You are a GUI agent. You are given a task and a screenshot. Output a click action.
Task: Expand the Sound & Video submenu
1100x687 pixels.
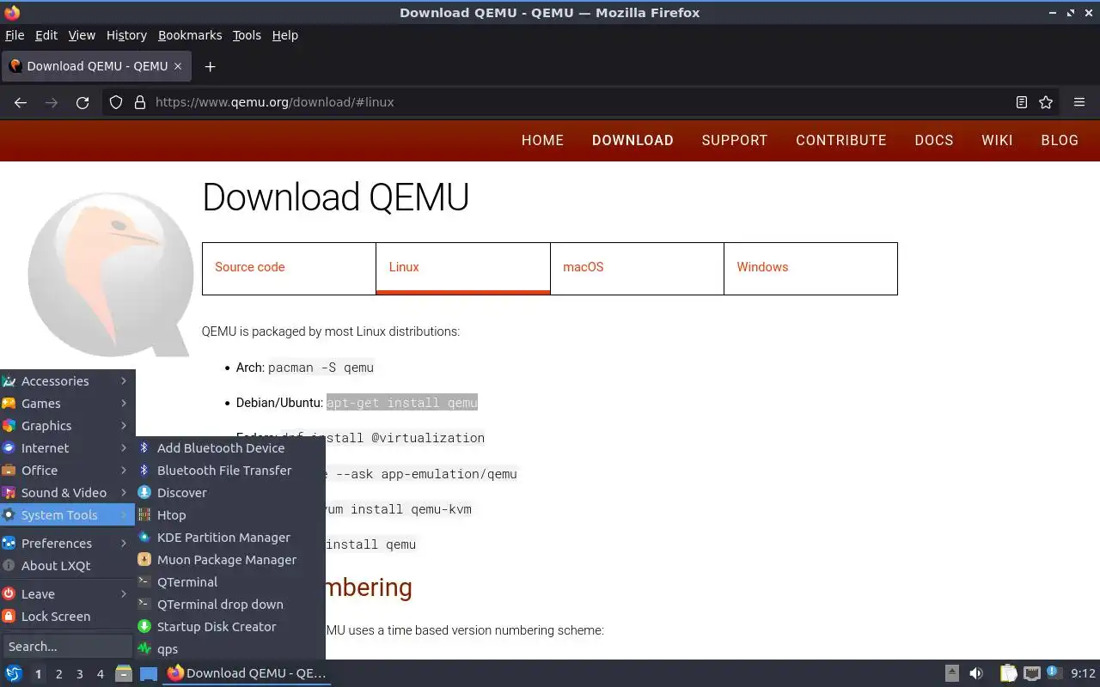pyautogui.click(x=67, y=493)
